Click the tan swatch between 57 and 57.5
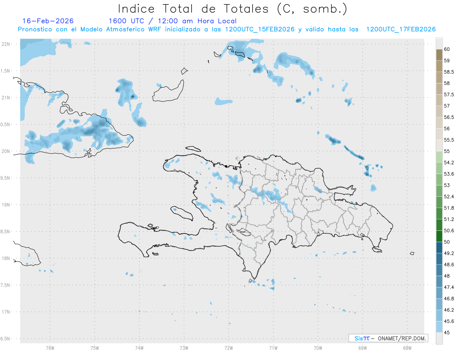Image resolution: width=457 pixels, height=353 pixels. tap(439, 100)
